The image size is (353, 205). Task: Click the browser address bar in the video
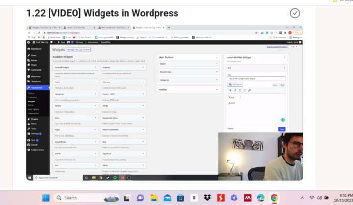click(149, 33)
